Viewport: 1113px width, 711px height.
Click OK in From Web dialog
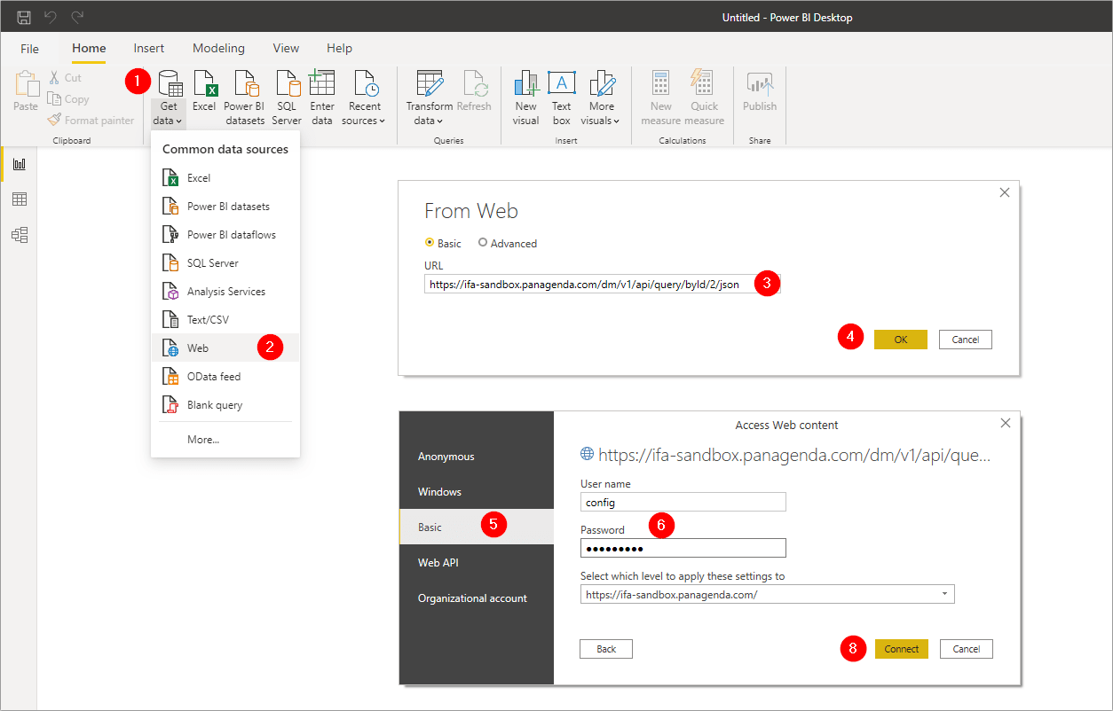click(x=900, y=340)
